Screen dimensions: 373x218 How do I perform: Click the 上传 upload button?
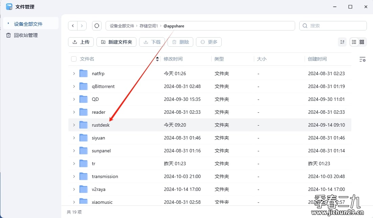click(x=81, y=42)
